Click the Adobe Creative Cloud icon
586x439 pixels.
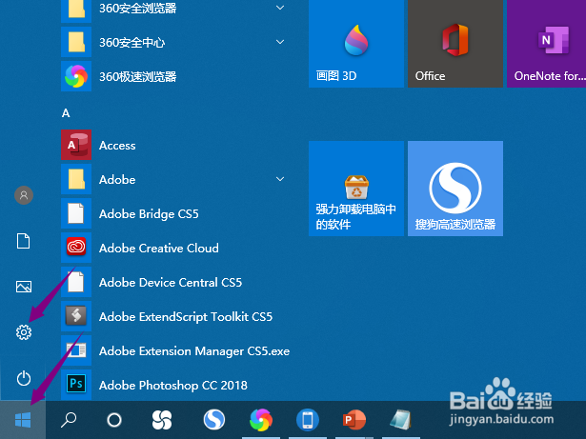[x=76, y=247]
